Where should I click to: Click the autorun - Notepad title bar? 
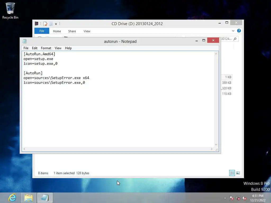[x=120, y=41]
